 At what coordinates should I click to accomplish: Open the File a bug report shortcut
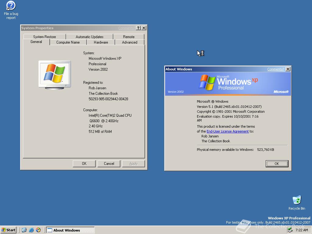point(11,10)
